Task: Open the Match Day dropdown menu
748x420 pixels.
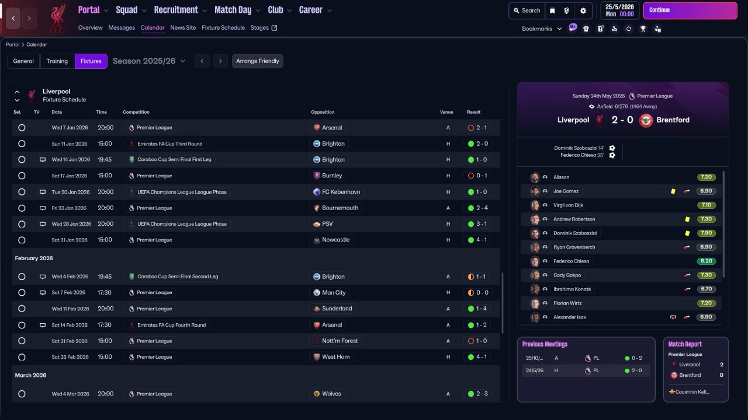Action: click(x=237, y=10)
